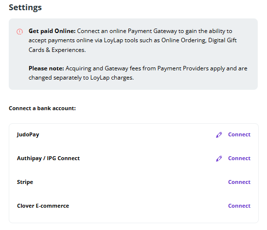Connect the JudoPay payment gateway
This screenshot has height=230, width=267.
point(239,134)
